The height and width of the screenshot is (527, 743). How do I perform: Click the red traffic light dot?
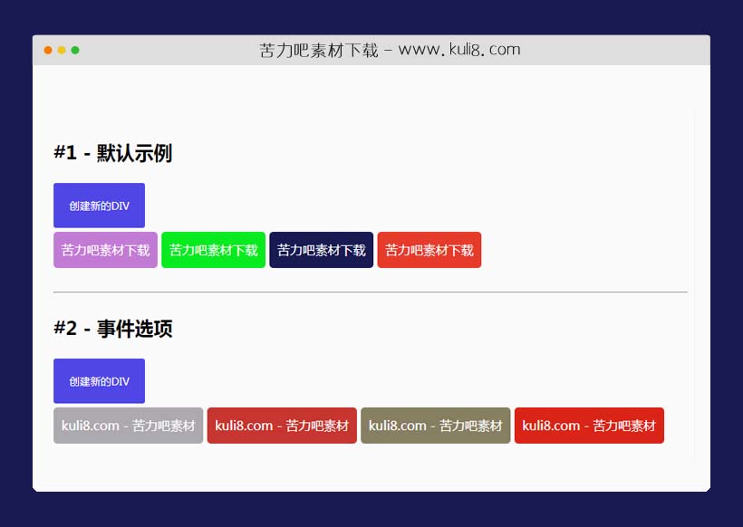pos(47,51)
